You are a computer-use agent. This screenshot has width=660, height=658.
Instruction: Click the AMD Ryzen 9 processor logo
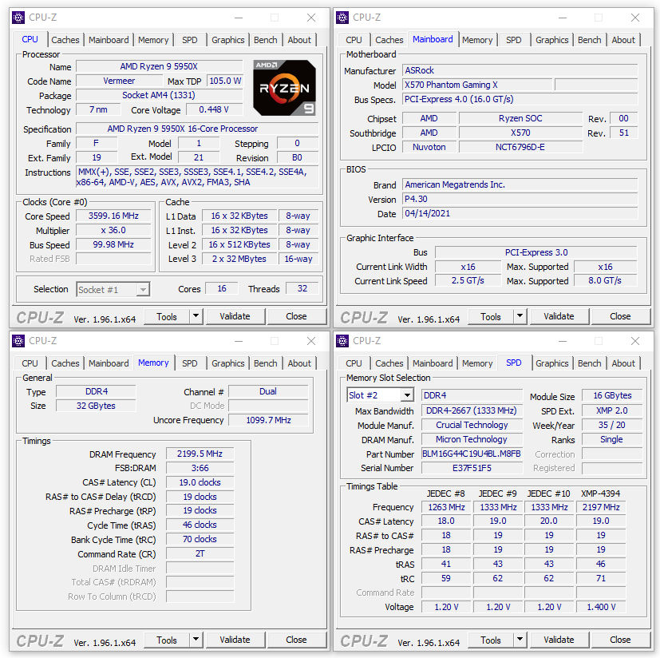click(x=285, y=88)
